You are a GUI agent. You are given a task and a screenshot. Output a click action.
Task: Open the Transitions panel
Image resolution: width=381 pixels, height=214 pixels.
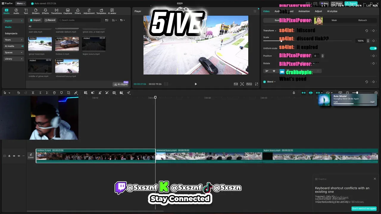click(56, 11)
